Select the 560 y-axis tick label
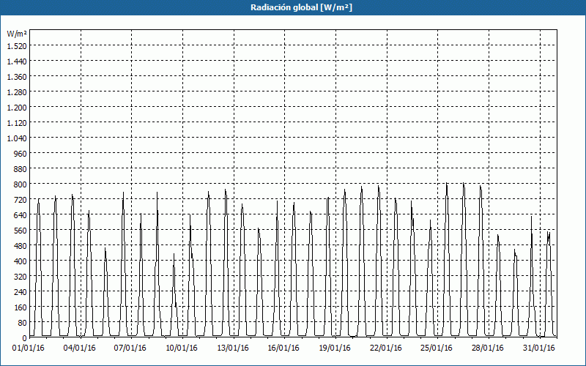This screenshot has width=586, height=366. [19, 231]
